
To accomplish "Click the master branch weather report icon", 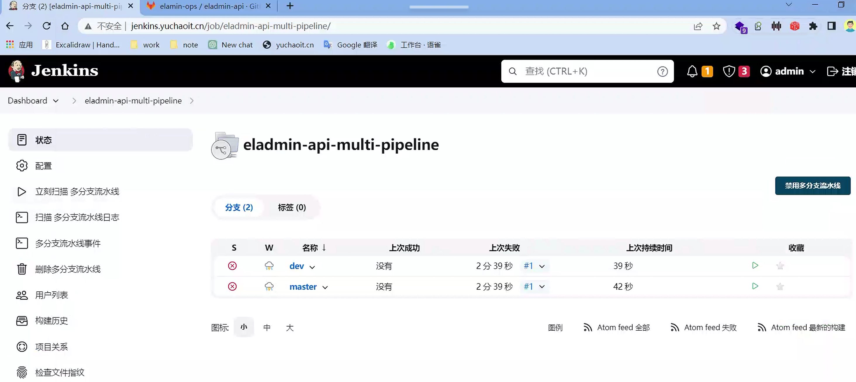I will (269, 286).
